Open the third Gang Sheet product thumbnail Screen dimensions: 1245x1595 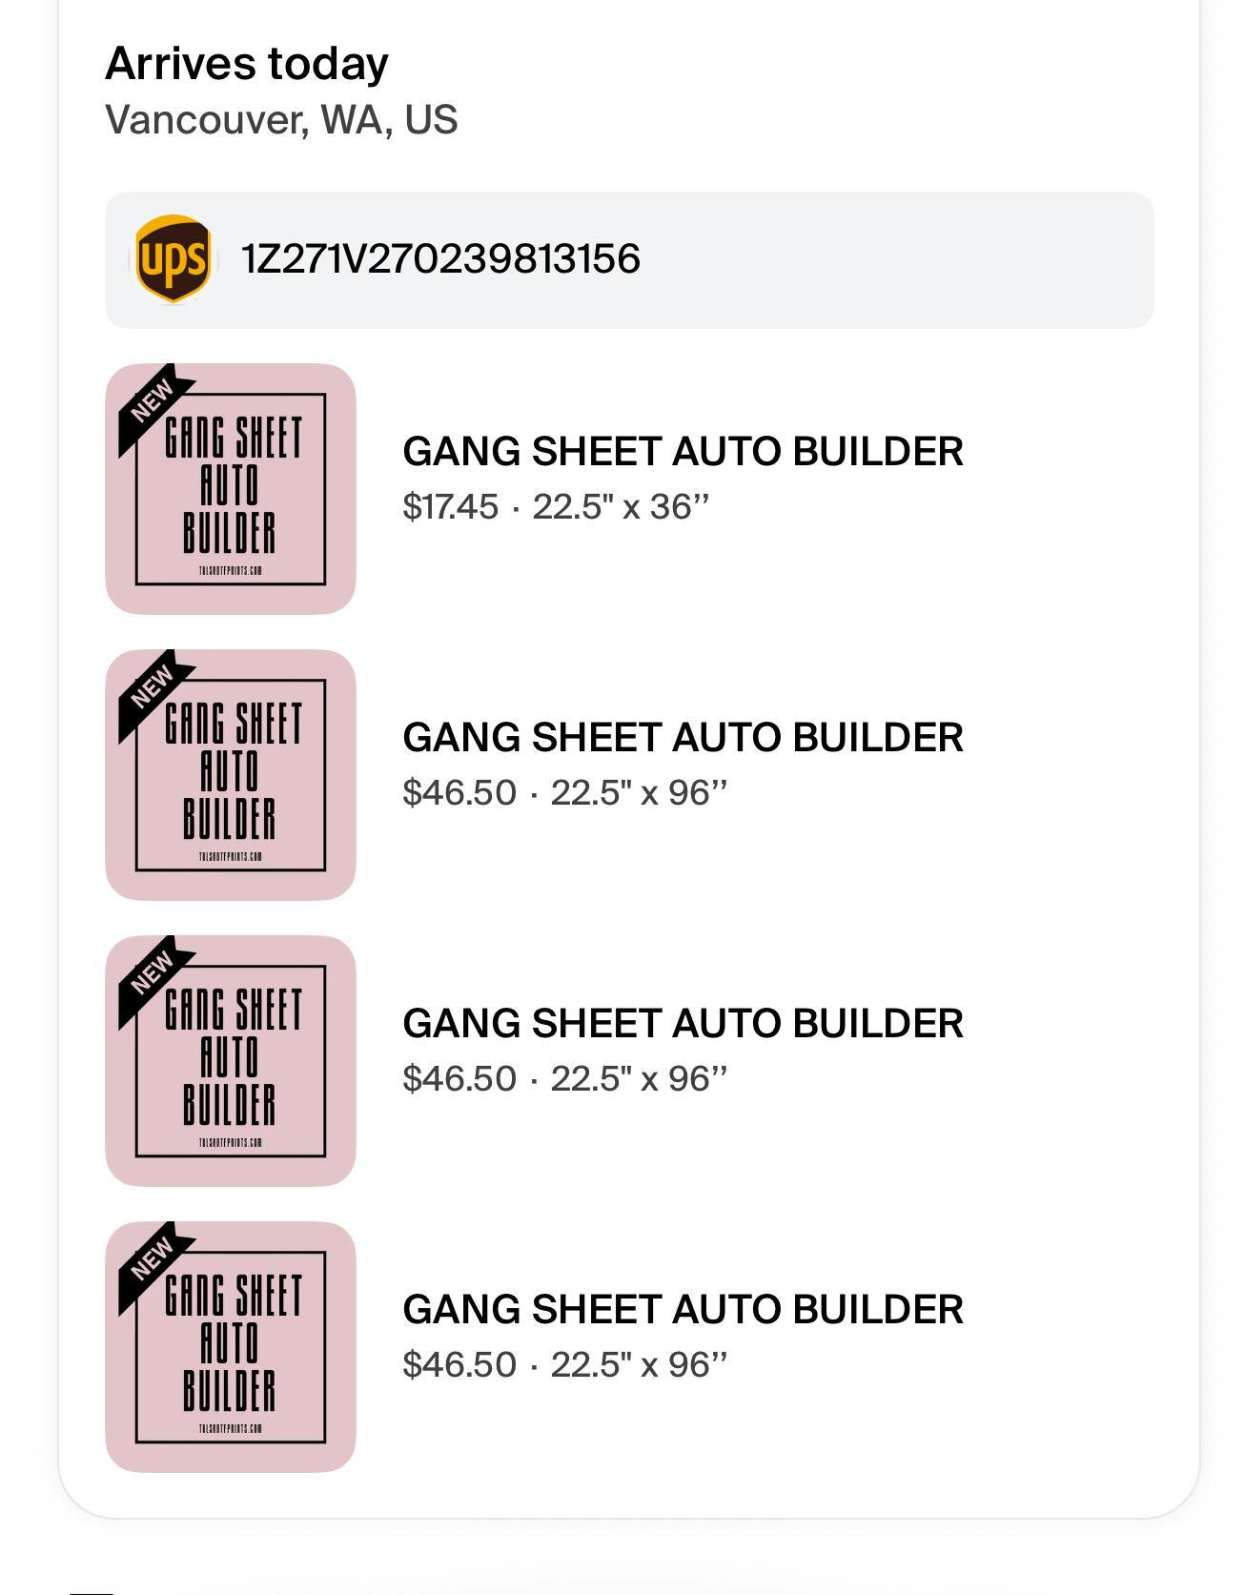pyautogui.click(x=231, y=1061)
